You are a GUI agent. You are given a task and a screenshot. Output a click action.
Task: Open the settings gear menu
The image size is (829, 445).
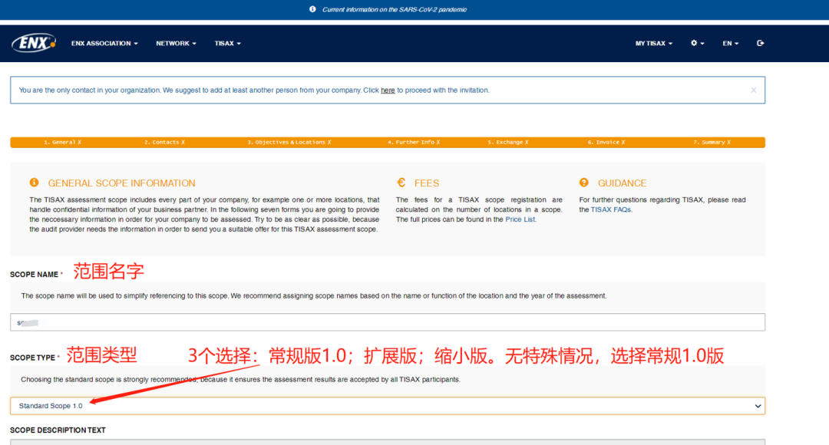[697, 43]
